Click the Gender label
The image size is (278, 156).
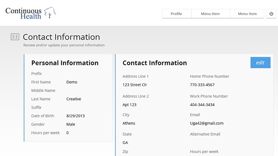click(x=38, y=124)
